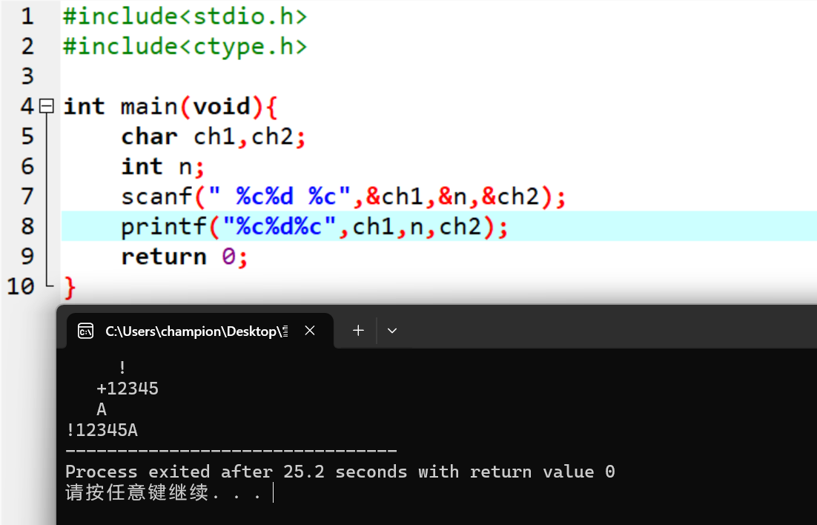Image resolution: width=817 pixels, height=525 pixels.
Task: Close the C:\Users\champion\Desktop terminal tab
Action: pyautogui.click(x=310, y=331)
